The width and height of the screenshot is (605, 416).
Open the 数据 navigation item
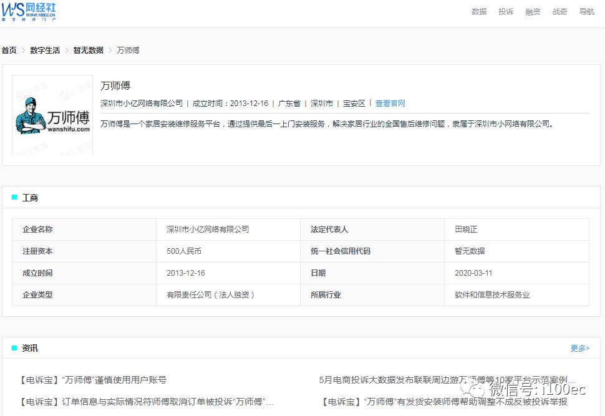click(479, 12)
